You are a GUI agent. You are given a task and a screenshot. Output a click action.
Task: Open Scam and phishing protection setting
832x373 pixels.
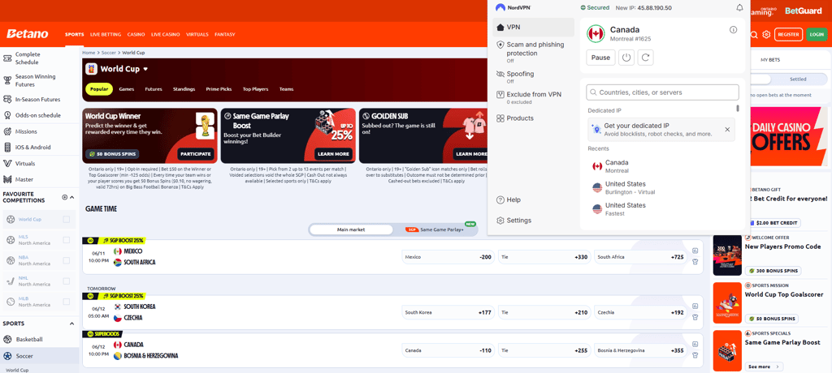point(533,52)
